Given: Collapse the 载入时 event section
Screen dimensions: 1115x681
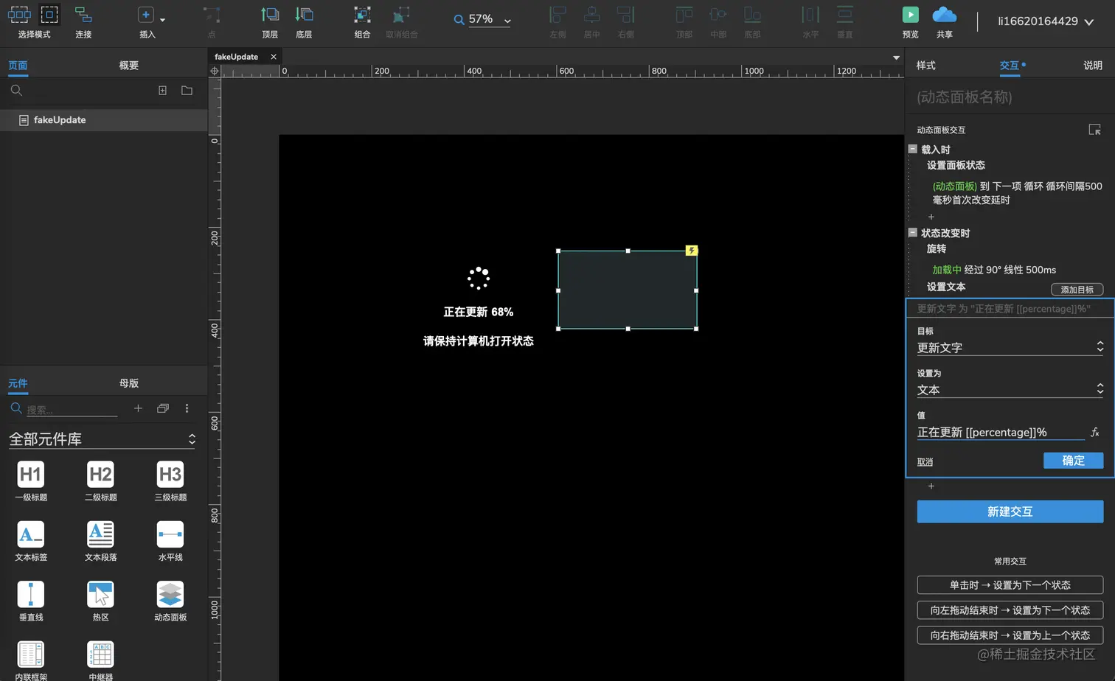Looking at the screenshot, I should point(912,149).
